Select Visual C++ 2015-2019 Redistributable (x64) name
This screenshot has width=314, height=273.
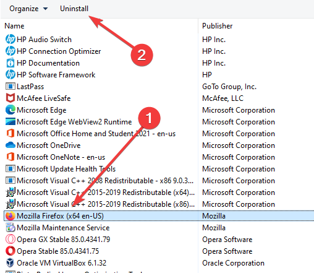pyautogui.click(x=106, y=193)
